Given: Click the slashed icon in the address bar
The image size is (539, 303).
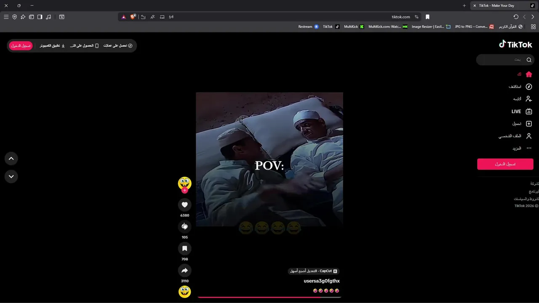Looking at the screenshot, I should click(x=171, y=17).
